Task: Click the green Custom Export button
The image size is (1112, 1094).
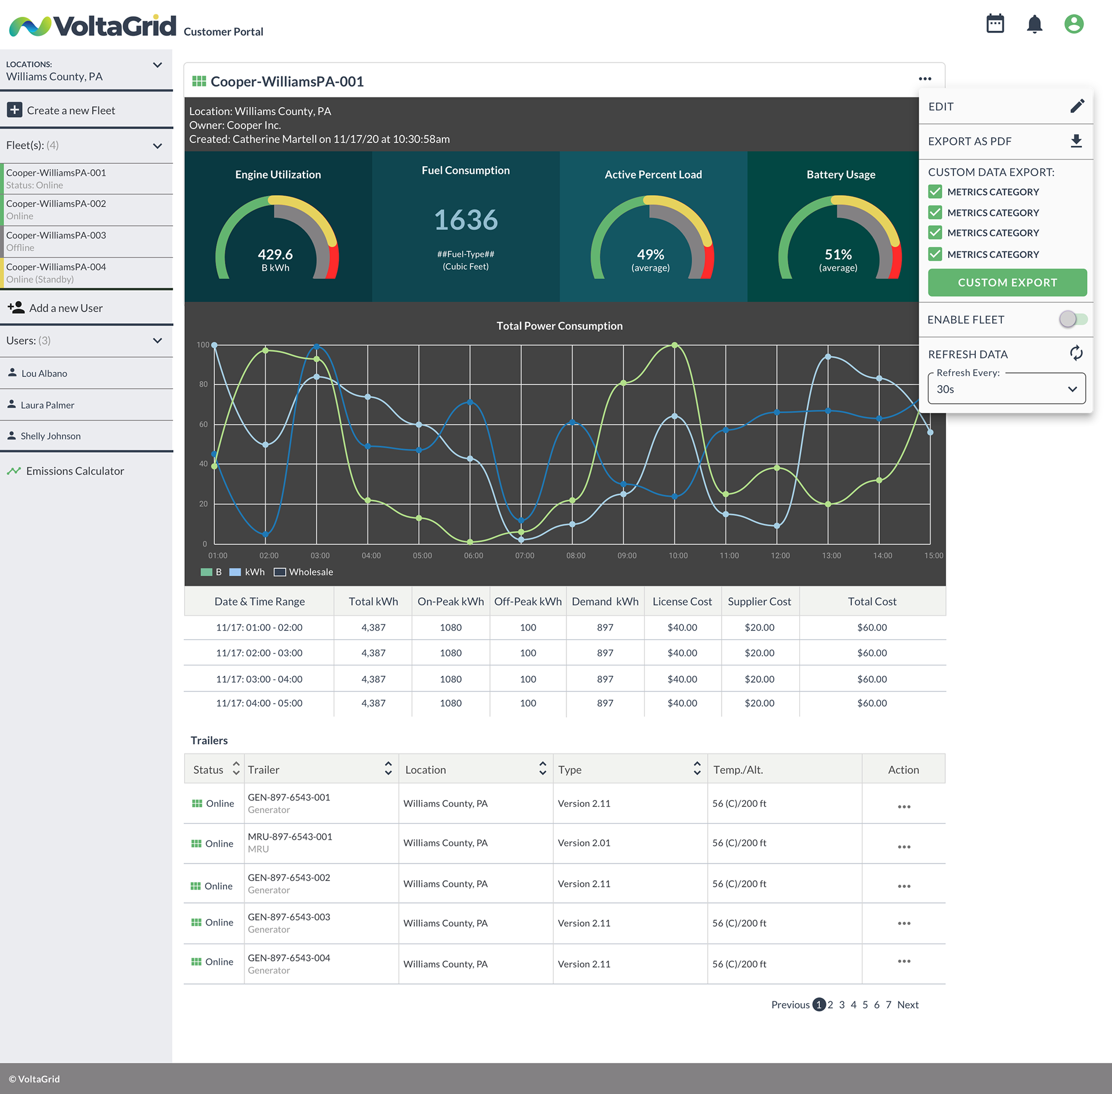Action: coord(1007,283)
